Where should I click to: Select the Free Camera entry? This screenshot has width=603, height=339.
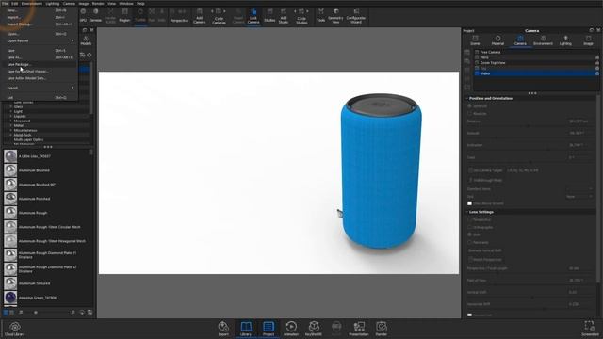[536, 52]
